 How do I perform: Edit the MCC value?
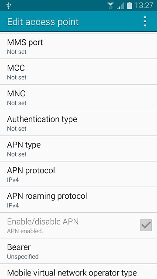point(78,71)
